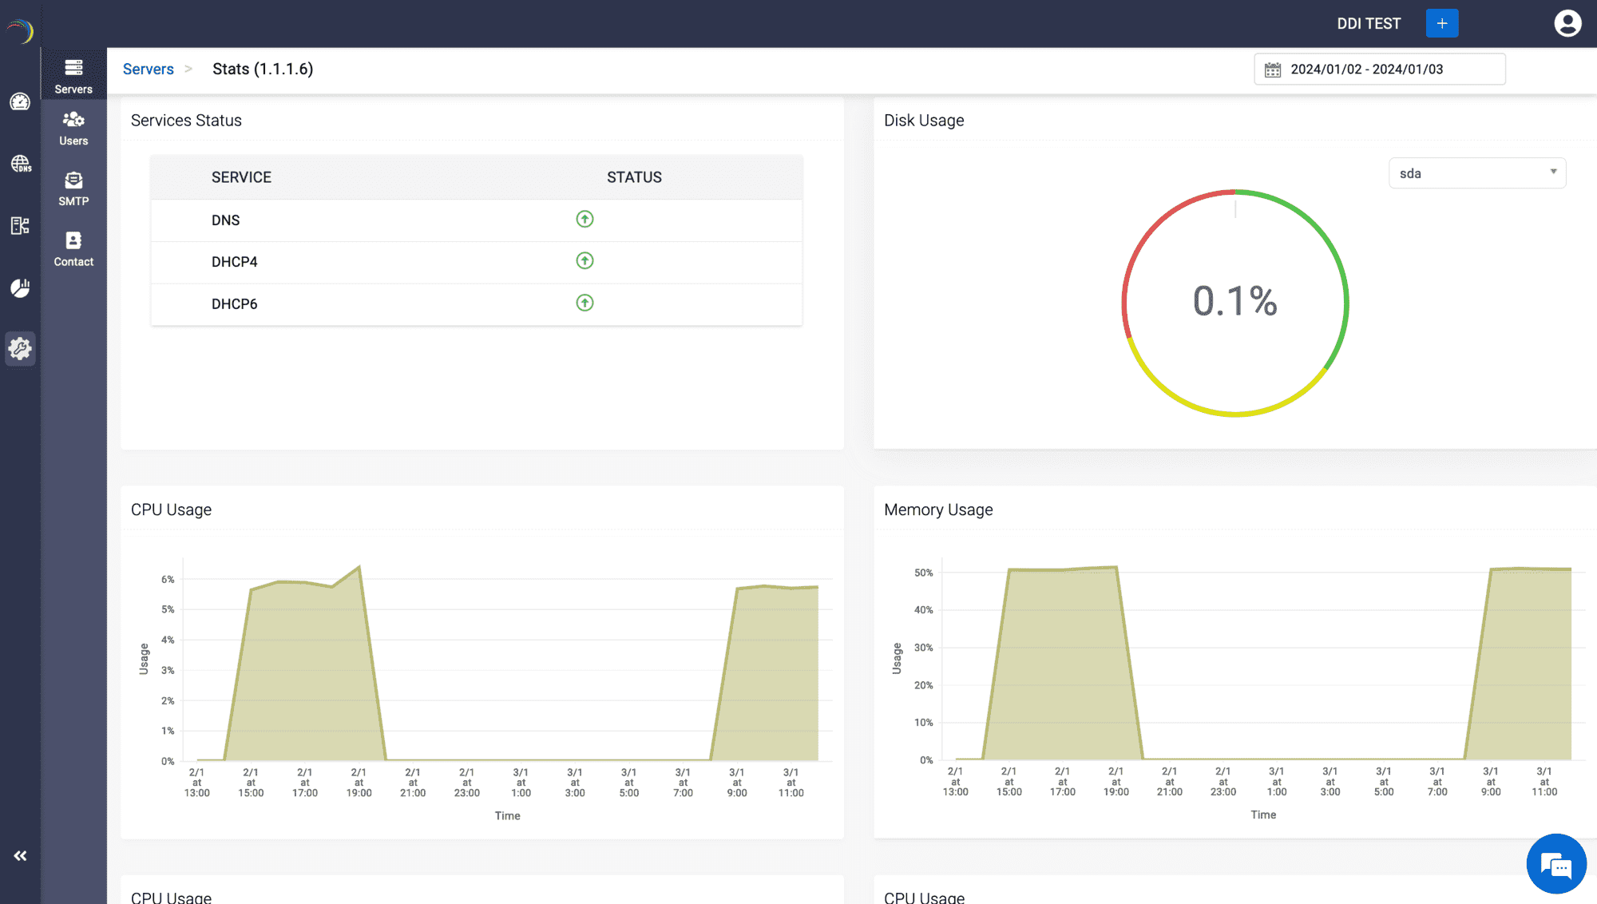Open the user account avatar
This screenshot has width=1597, height=904.
click(1567, 23)
